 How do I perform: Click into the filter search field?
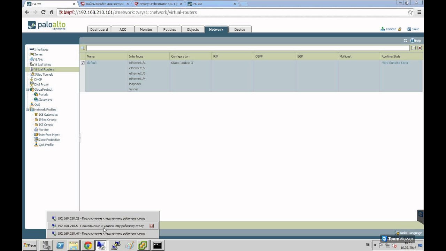click(248, 48)
